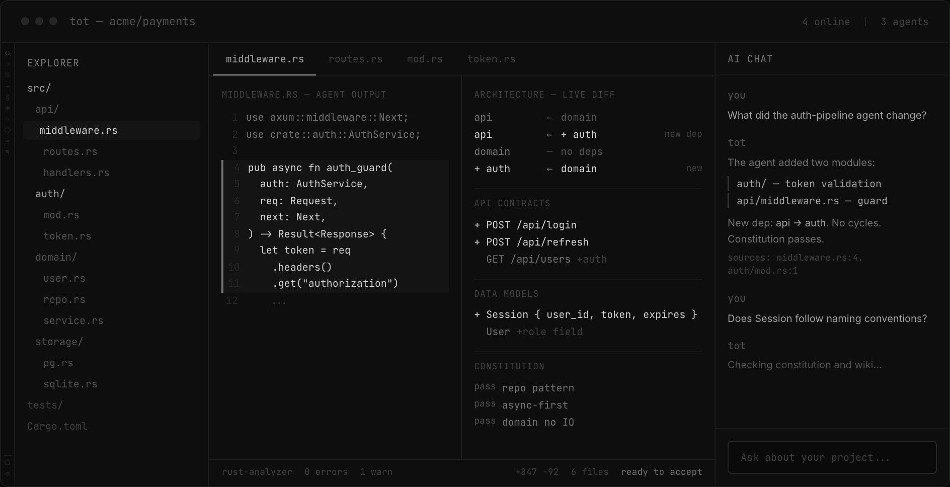Viewport: 950px width, 487px height.
Task: Click 'auth/ — token validation' in chat
Action: [809, 184]
